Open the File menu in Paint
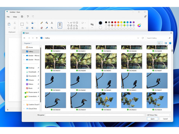The height and width of the screenshot is (134, 179). [x=8, y=17]
